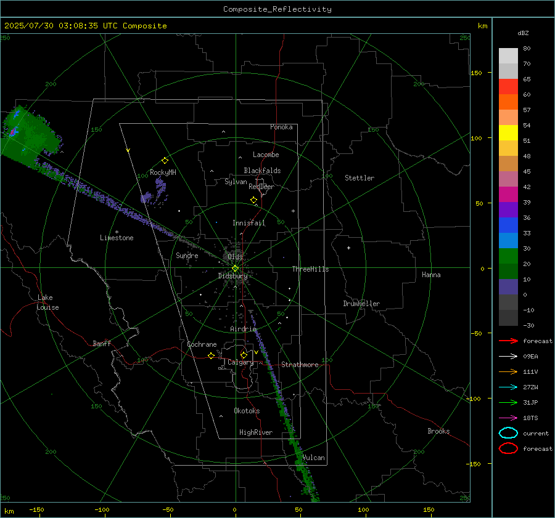The height and width of the screenshot is (518, 555).
Task: Click the Calgary city label
Action: click(240, 362)
